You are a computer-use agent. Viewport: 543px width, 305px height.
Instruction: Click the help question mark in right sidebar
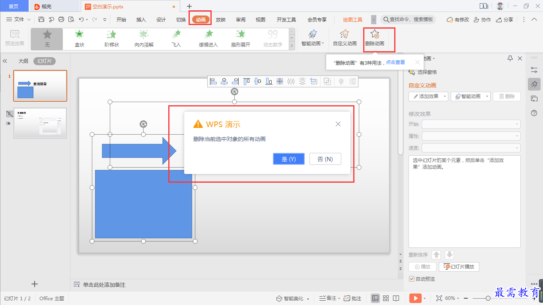click(534, 113)
